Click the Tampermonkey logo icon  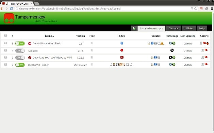(x=9, y=18)
